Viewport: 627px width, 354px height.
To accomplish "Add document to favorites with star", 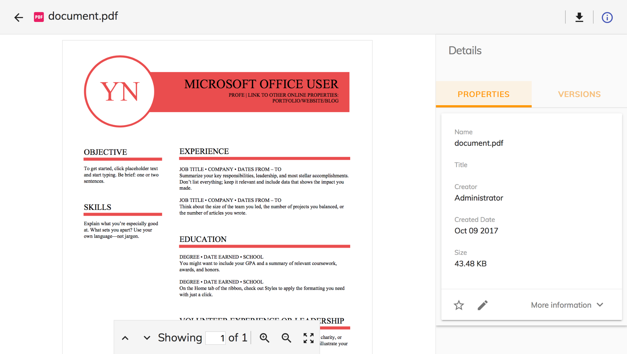I will click(x=459, y=305).
